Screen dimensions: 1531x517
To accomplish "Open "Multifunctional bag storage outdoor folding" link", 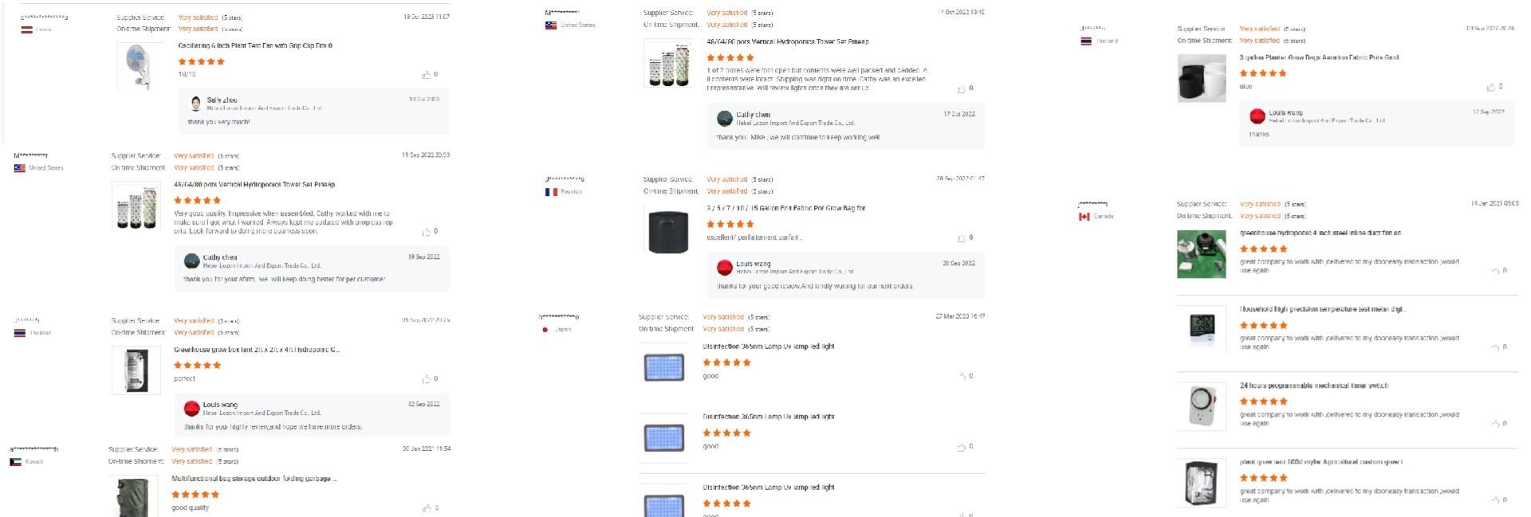I will (254, 479).
